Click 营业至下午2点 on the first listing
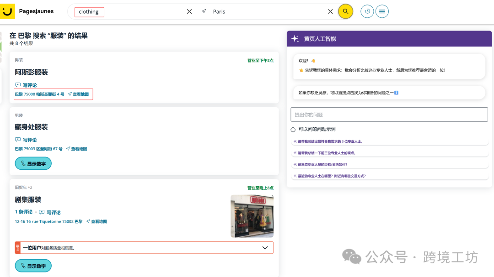This screenshot has width=494, height=277. pos(260,60)
